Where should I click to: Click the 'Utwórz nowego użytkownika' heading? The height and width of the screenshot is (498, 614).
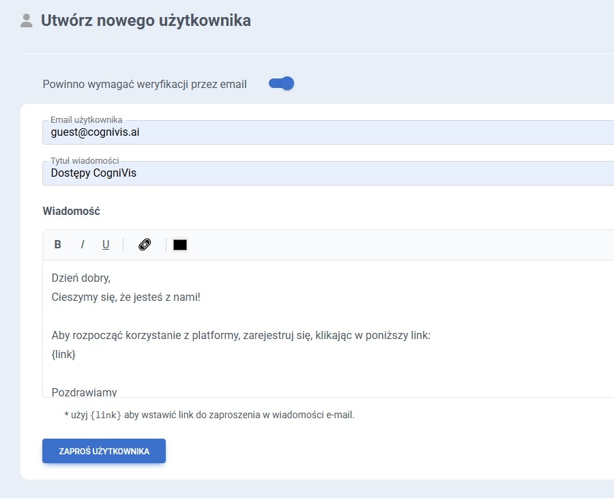pyautogui.click(x=146, y=21)
